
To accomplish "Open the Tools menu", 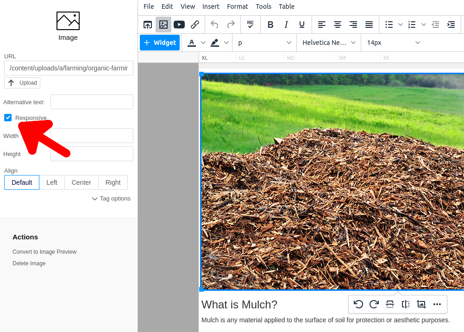I will pyautogui.click(x=263, y=6).
